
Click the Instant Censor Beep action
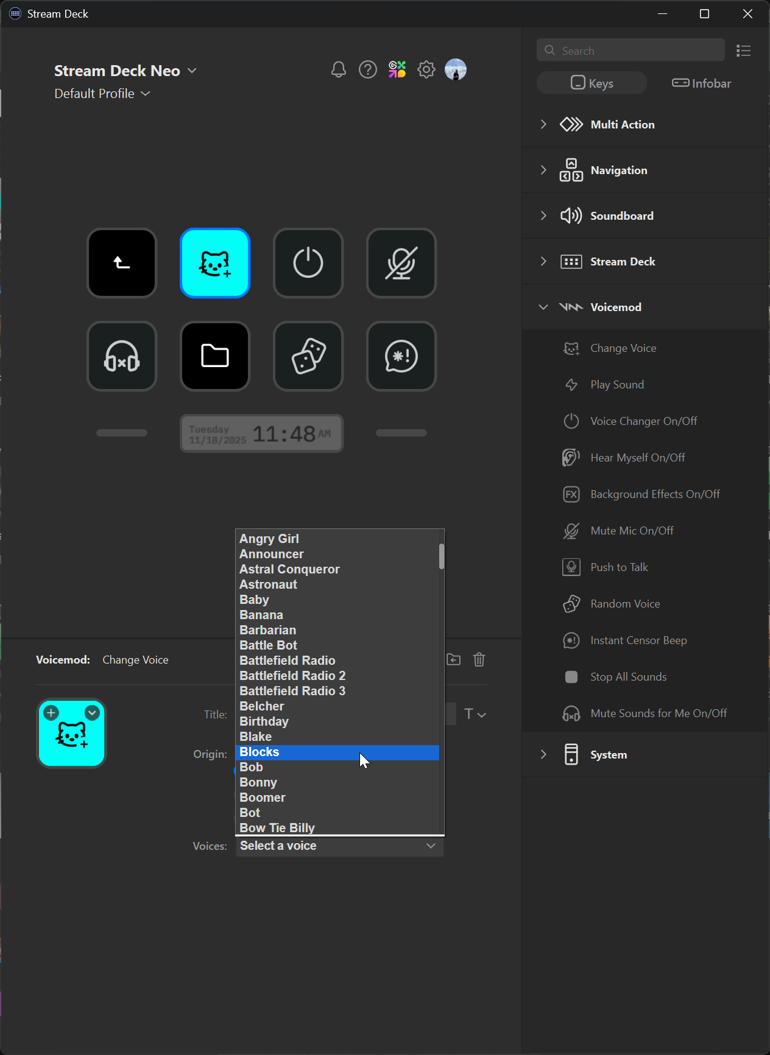646,640
